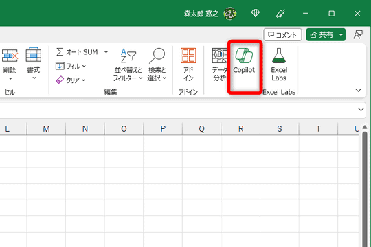Image resolution: width=371 pixels, height=247 pixels.
Task: Open the データ分析 (Analyze Data) tool
Action: pos(220,64)
